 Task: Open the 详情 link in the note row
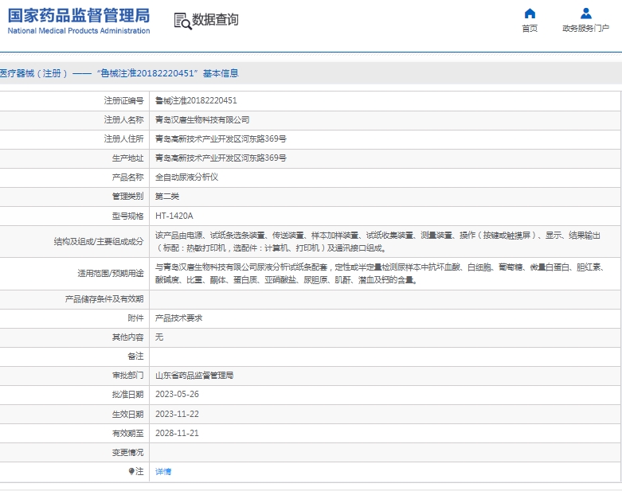point(163,472)
